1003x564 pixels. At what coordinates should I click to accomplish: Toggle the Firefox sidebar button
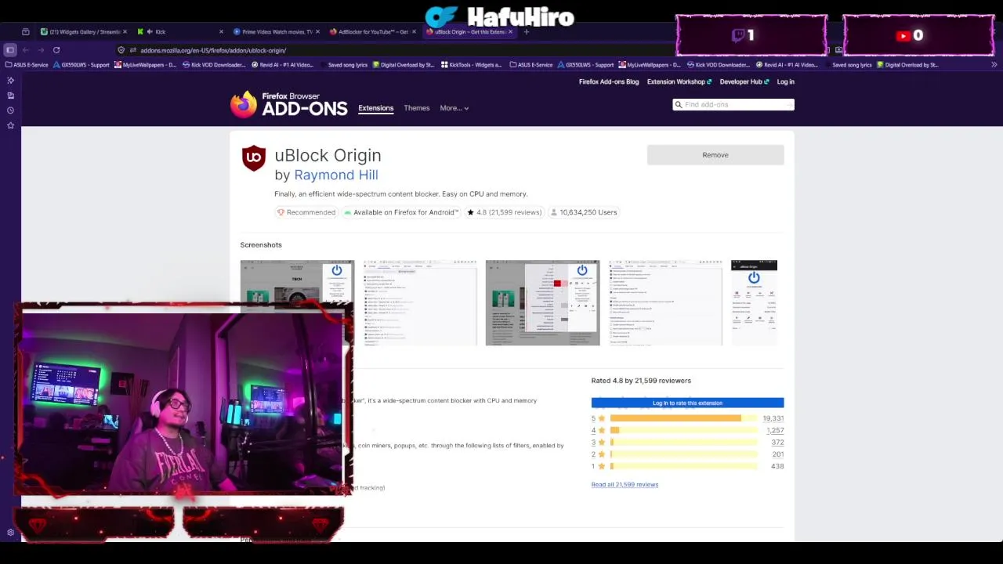pyautogui.click(x=10, y=50)
